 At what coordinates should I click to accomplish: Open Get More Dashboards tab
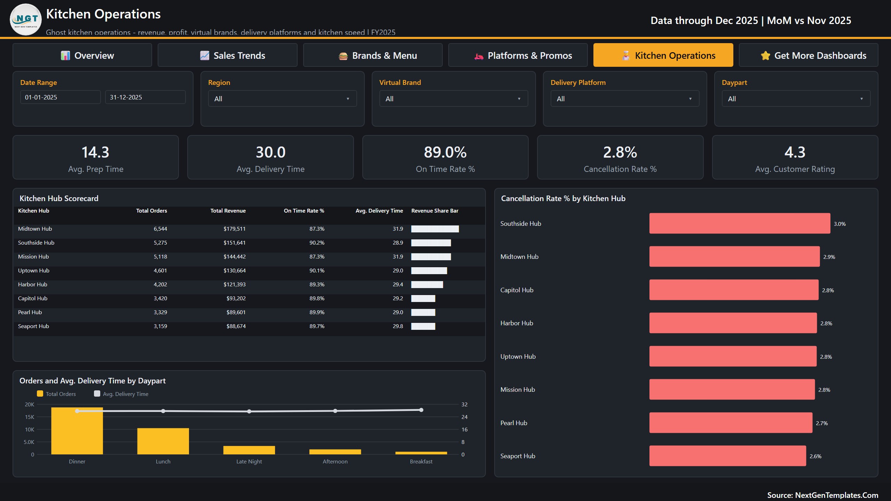pyautogui.click(x=809, y=55)
